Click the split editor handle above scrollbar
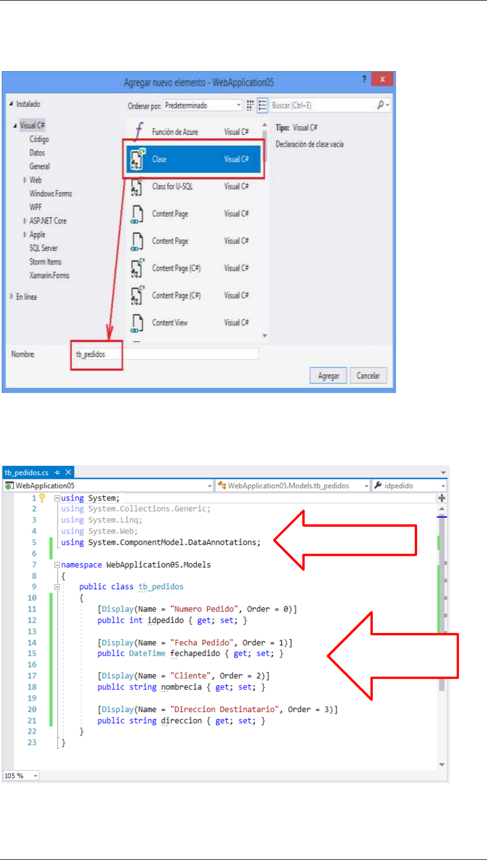 pos(442,498)
